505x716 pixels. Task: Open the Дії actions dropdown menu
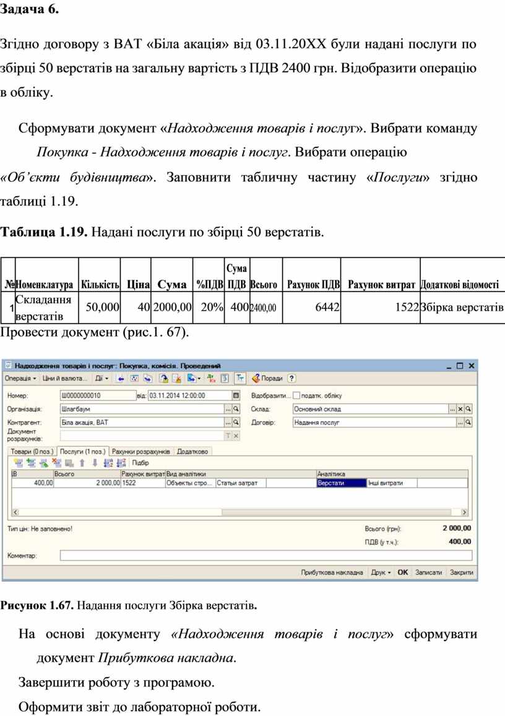pyautogui.click(x=102, y=379)
